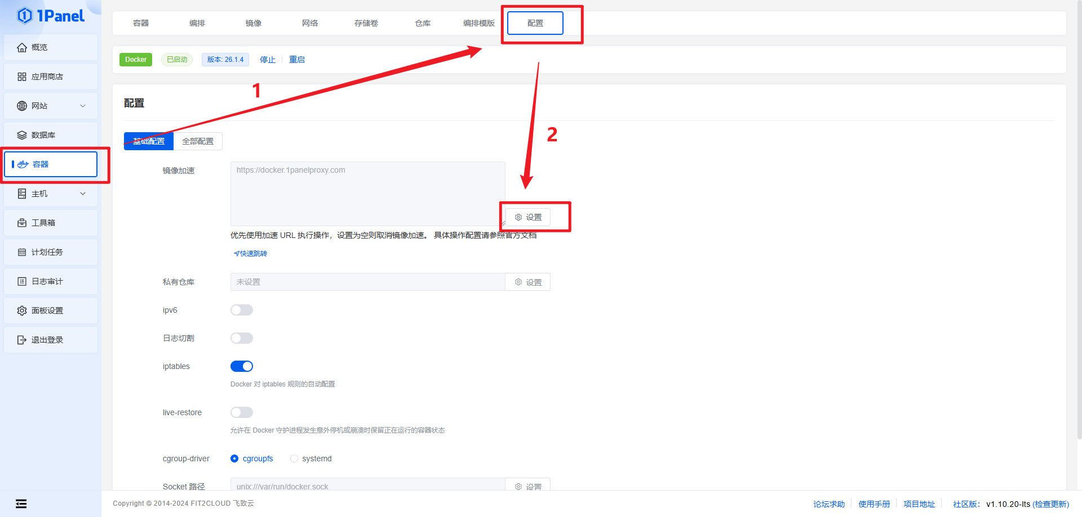Viewport: 1082px width, 517px height.
Task: Click the page vertical scrollbar
Action: (1079, 219)
